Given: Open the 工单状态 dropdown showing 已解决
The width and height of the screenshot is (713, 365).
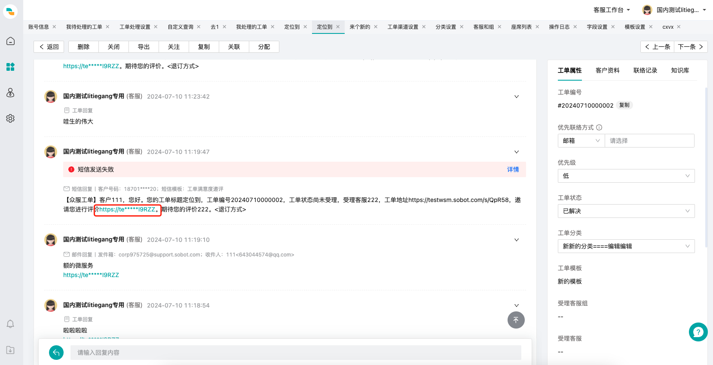Looking at the screenshot, I should [x=626, y=211].
